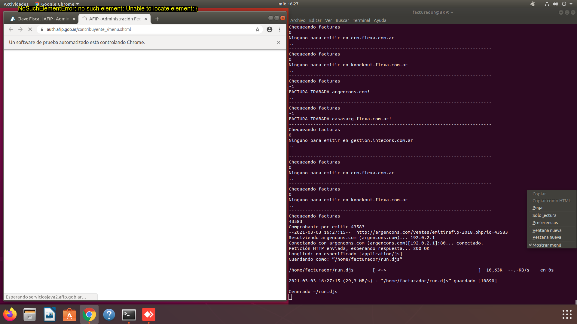Screen dimensions: 577x324
Task: Maximize the Chrome window
Action: pos(277,18)
